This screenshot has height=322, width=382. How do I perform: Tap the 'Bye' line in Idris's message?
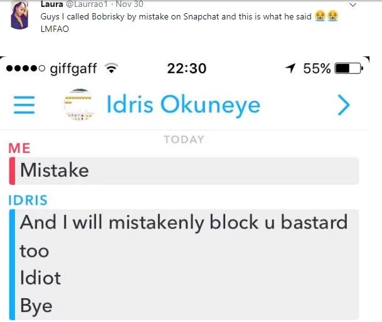click(36, 306)
